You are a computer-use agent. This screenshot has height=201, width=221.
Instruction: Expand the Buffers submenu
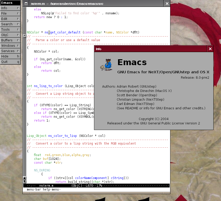point(10,40)
